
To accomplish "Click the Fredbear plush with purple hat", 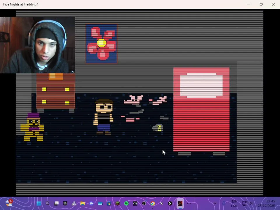I will 32,127.
